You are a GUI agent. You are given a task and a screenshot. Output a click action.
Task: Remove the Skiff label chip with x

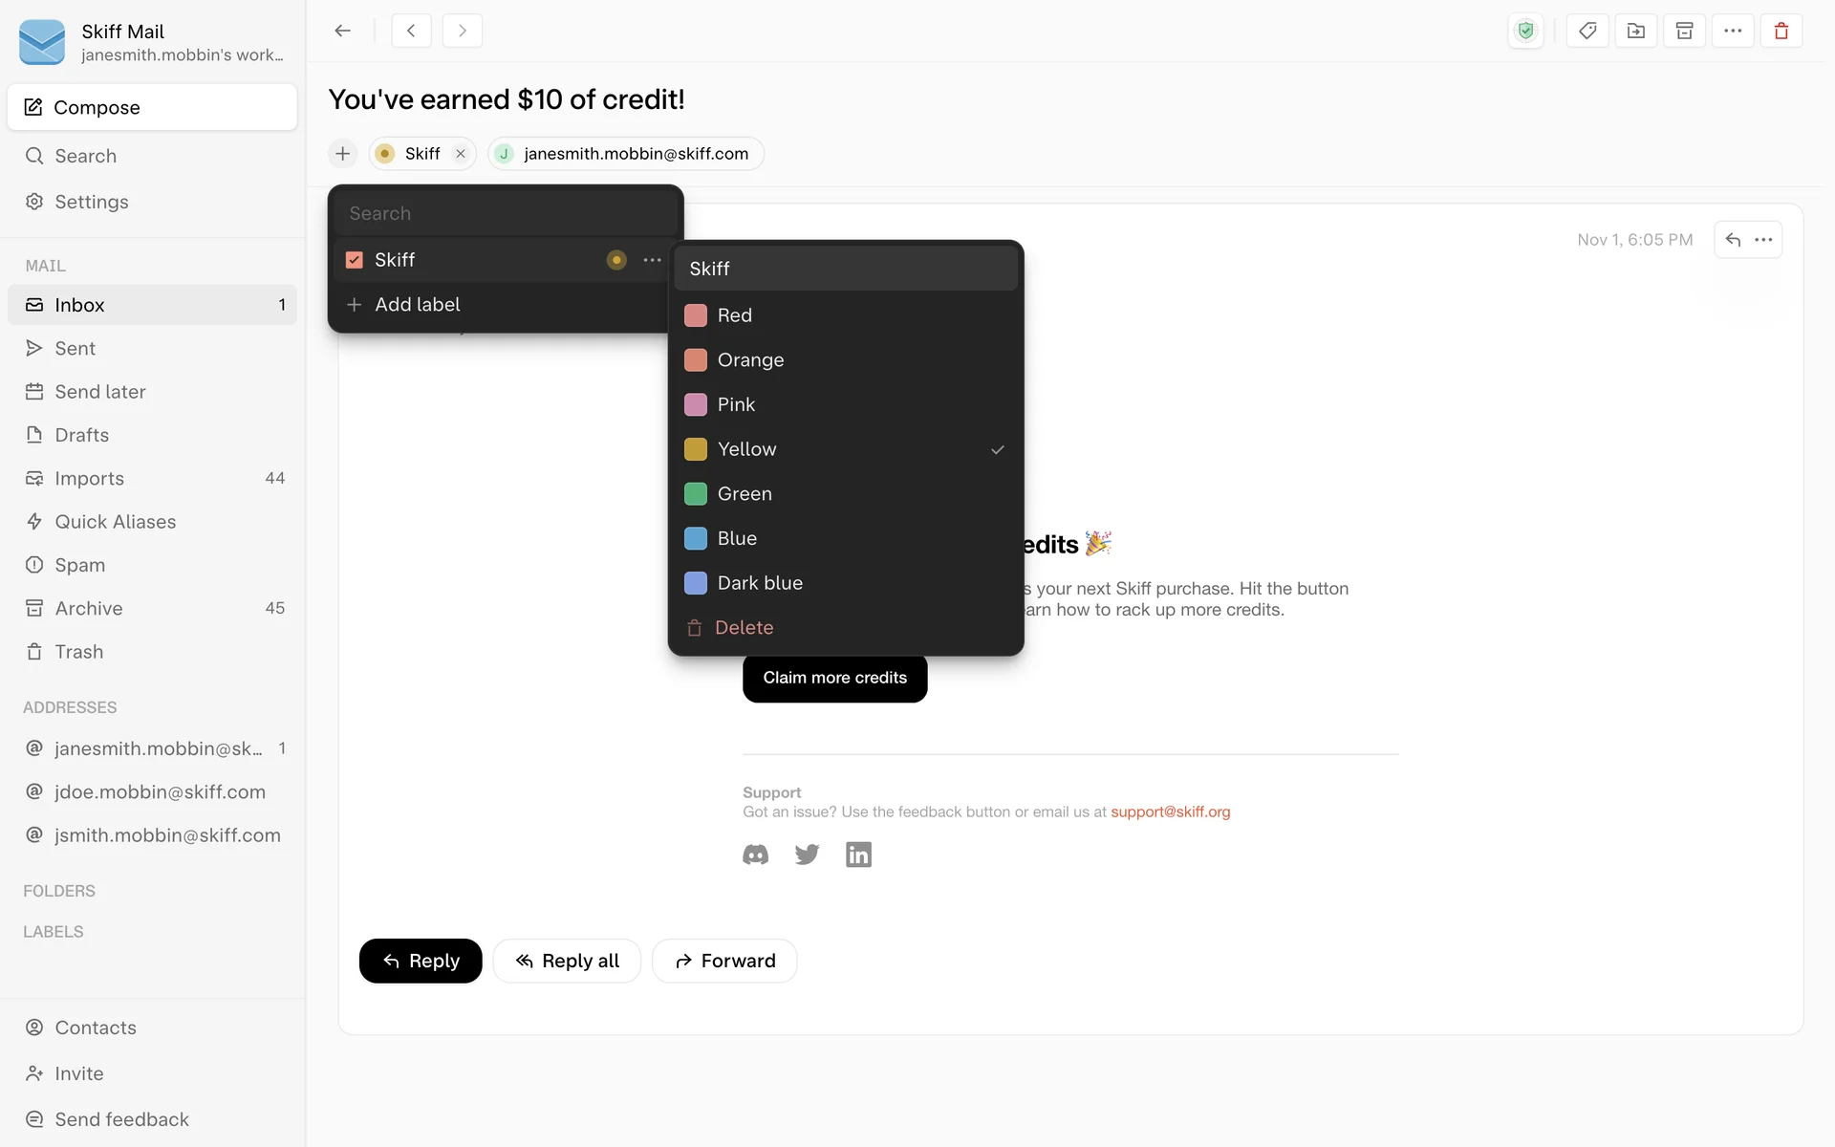461,154
